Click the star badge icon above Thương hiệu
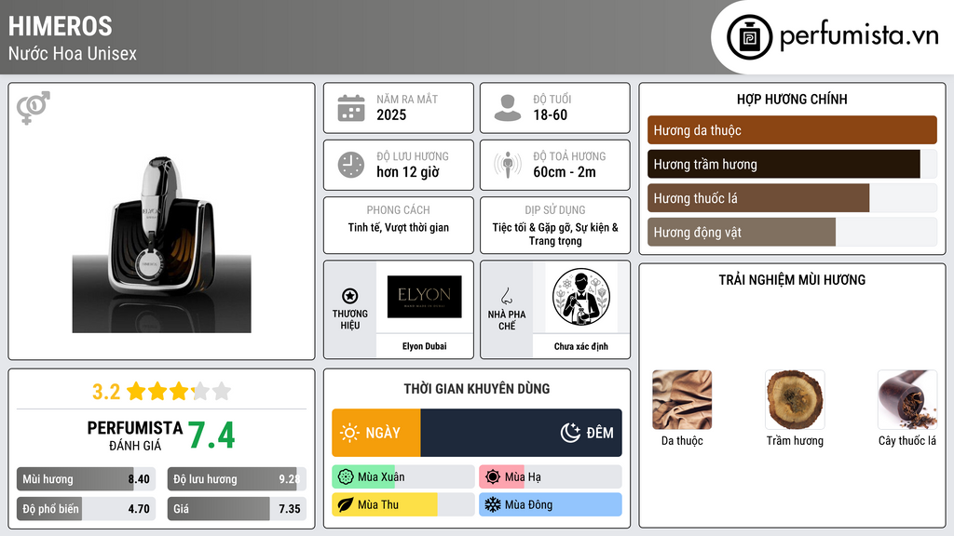The width and height of the screenshot is (954, 536). (350, 296)
